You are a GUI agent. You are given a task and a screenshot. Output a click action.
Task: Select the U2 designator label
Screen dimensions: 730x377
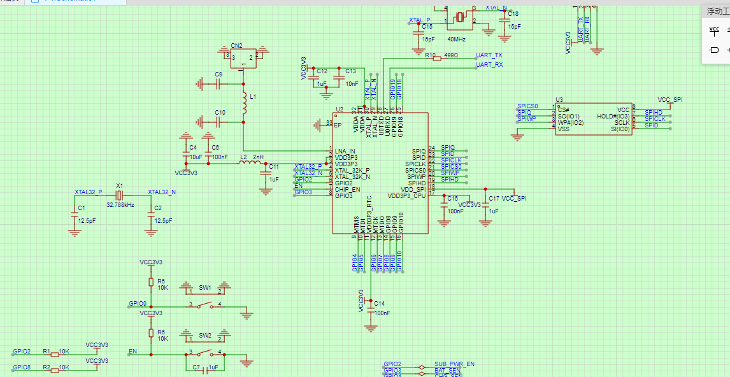340,109
